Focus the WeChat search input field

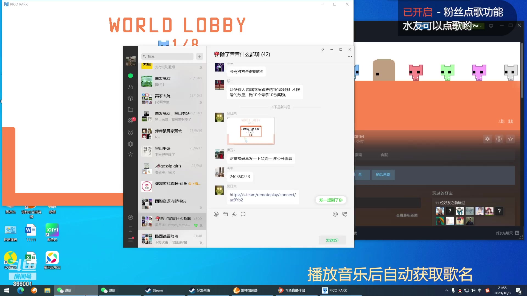167,56
